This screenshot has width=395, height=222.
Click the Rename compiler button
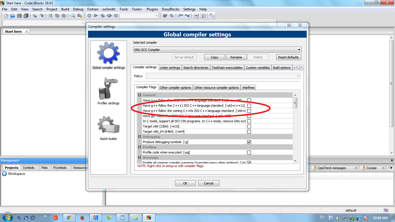pos(236,57)
